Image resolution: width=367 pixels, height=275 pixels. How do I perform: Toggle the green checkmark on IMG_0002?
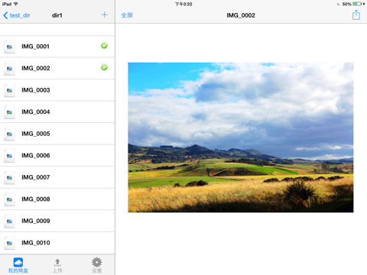(104, 67)
